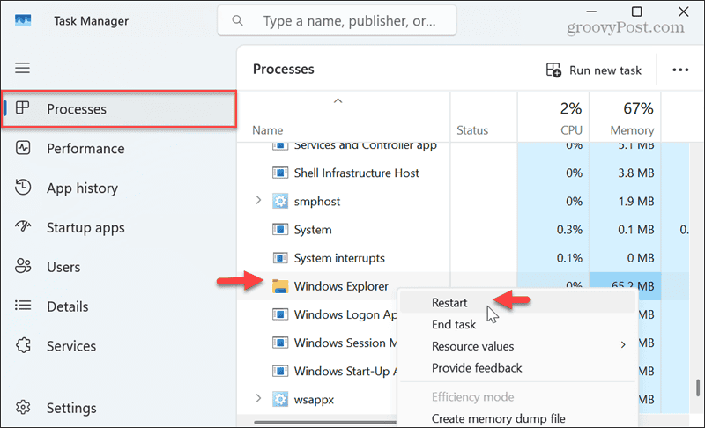This screenshot has height=428, width=705.
Task: Click the 0.1% CPU value for interrupts
Action: tap(569, 258)
